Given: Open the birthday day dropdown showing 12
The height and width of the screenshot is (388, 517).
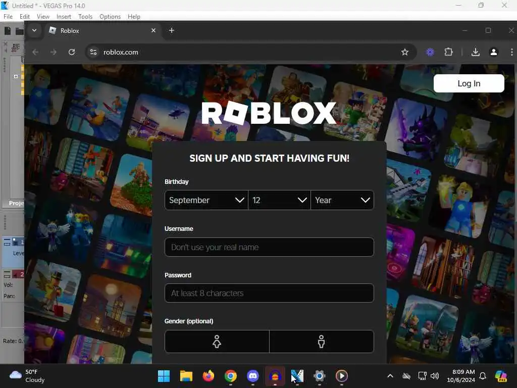Looking at the screenshot, I should 279,200.
